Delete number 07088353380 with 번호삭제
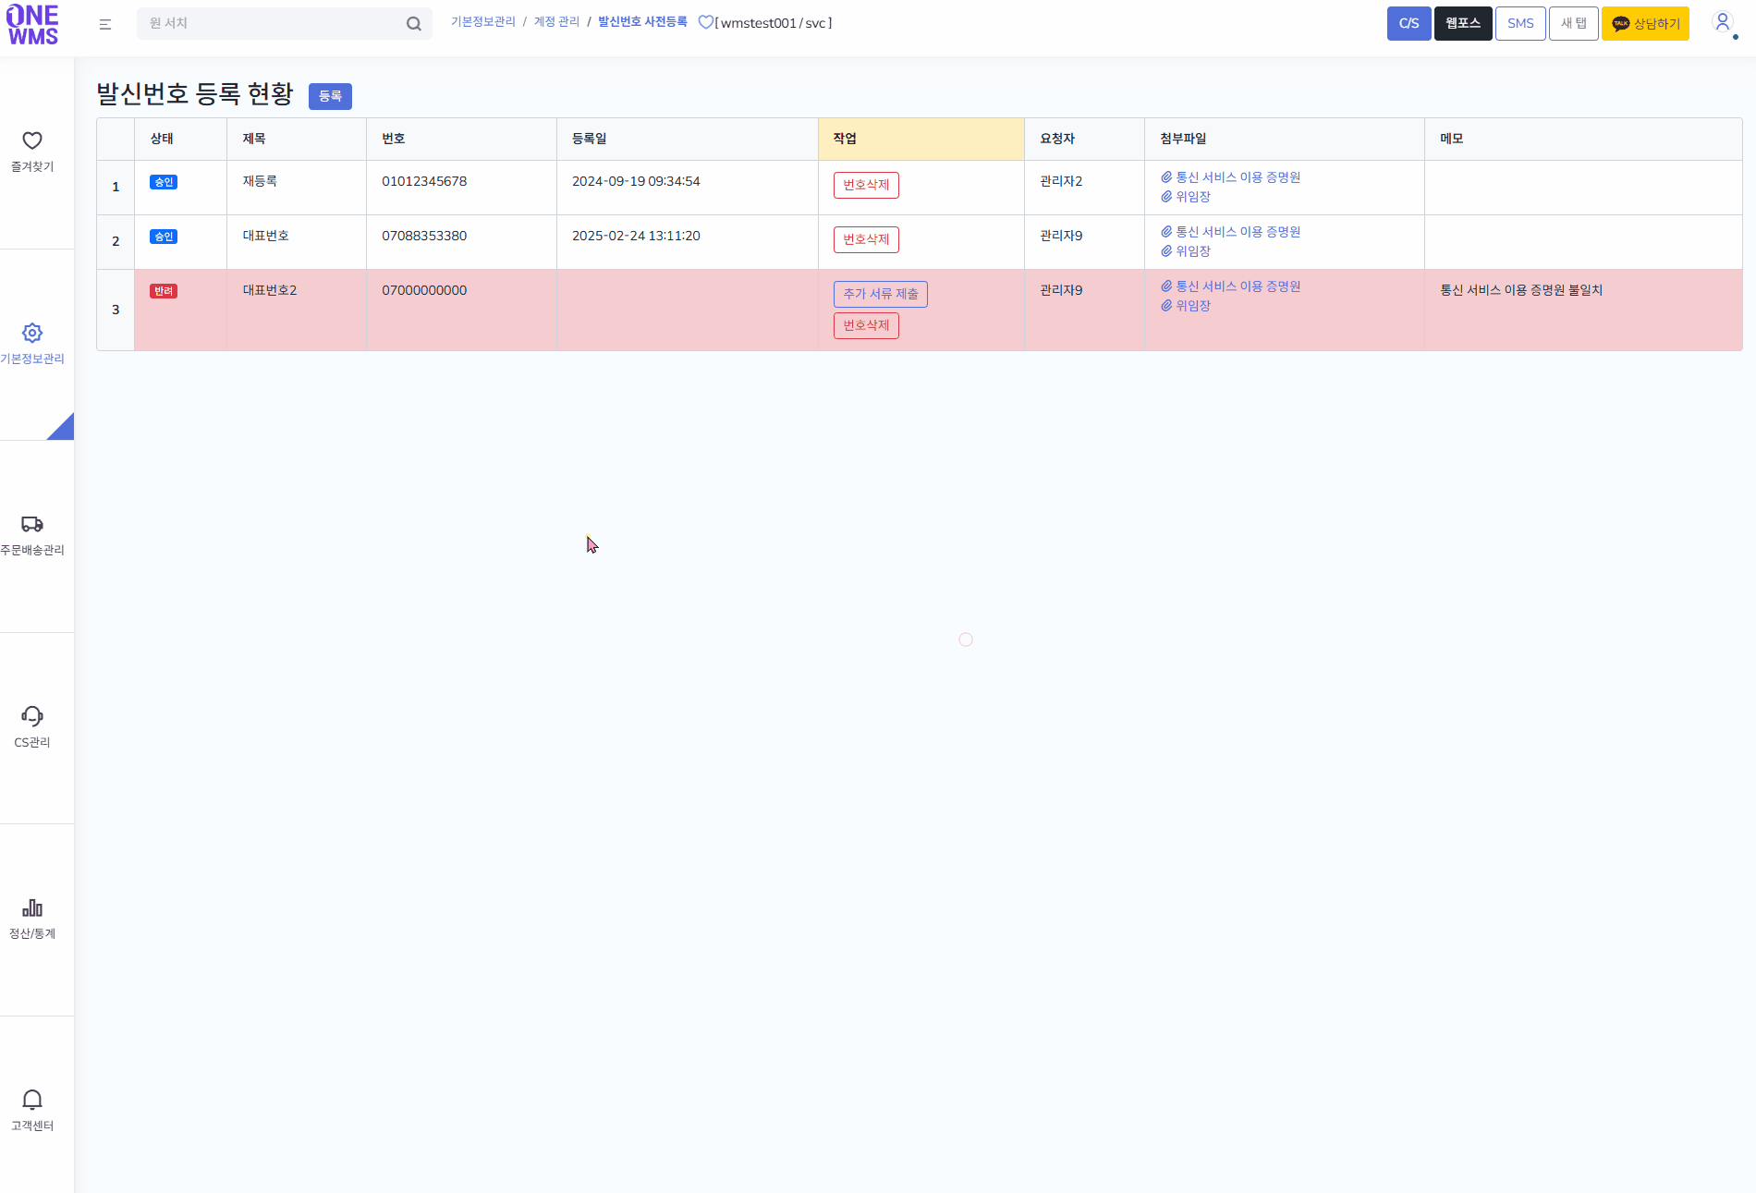The width and height of the screenshot is (1756, 1193). pos(866,239)
